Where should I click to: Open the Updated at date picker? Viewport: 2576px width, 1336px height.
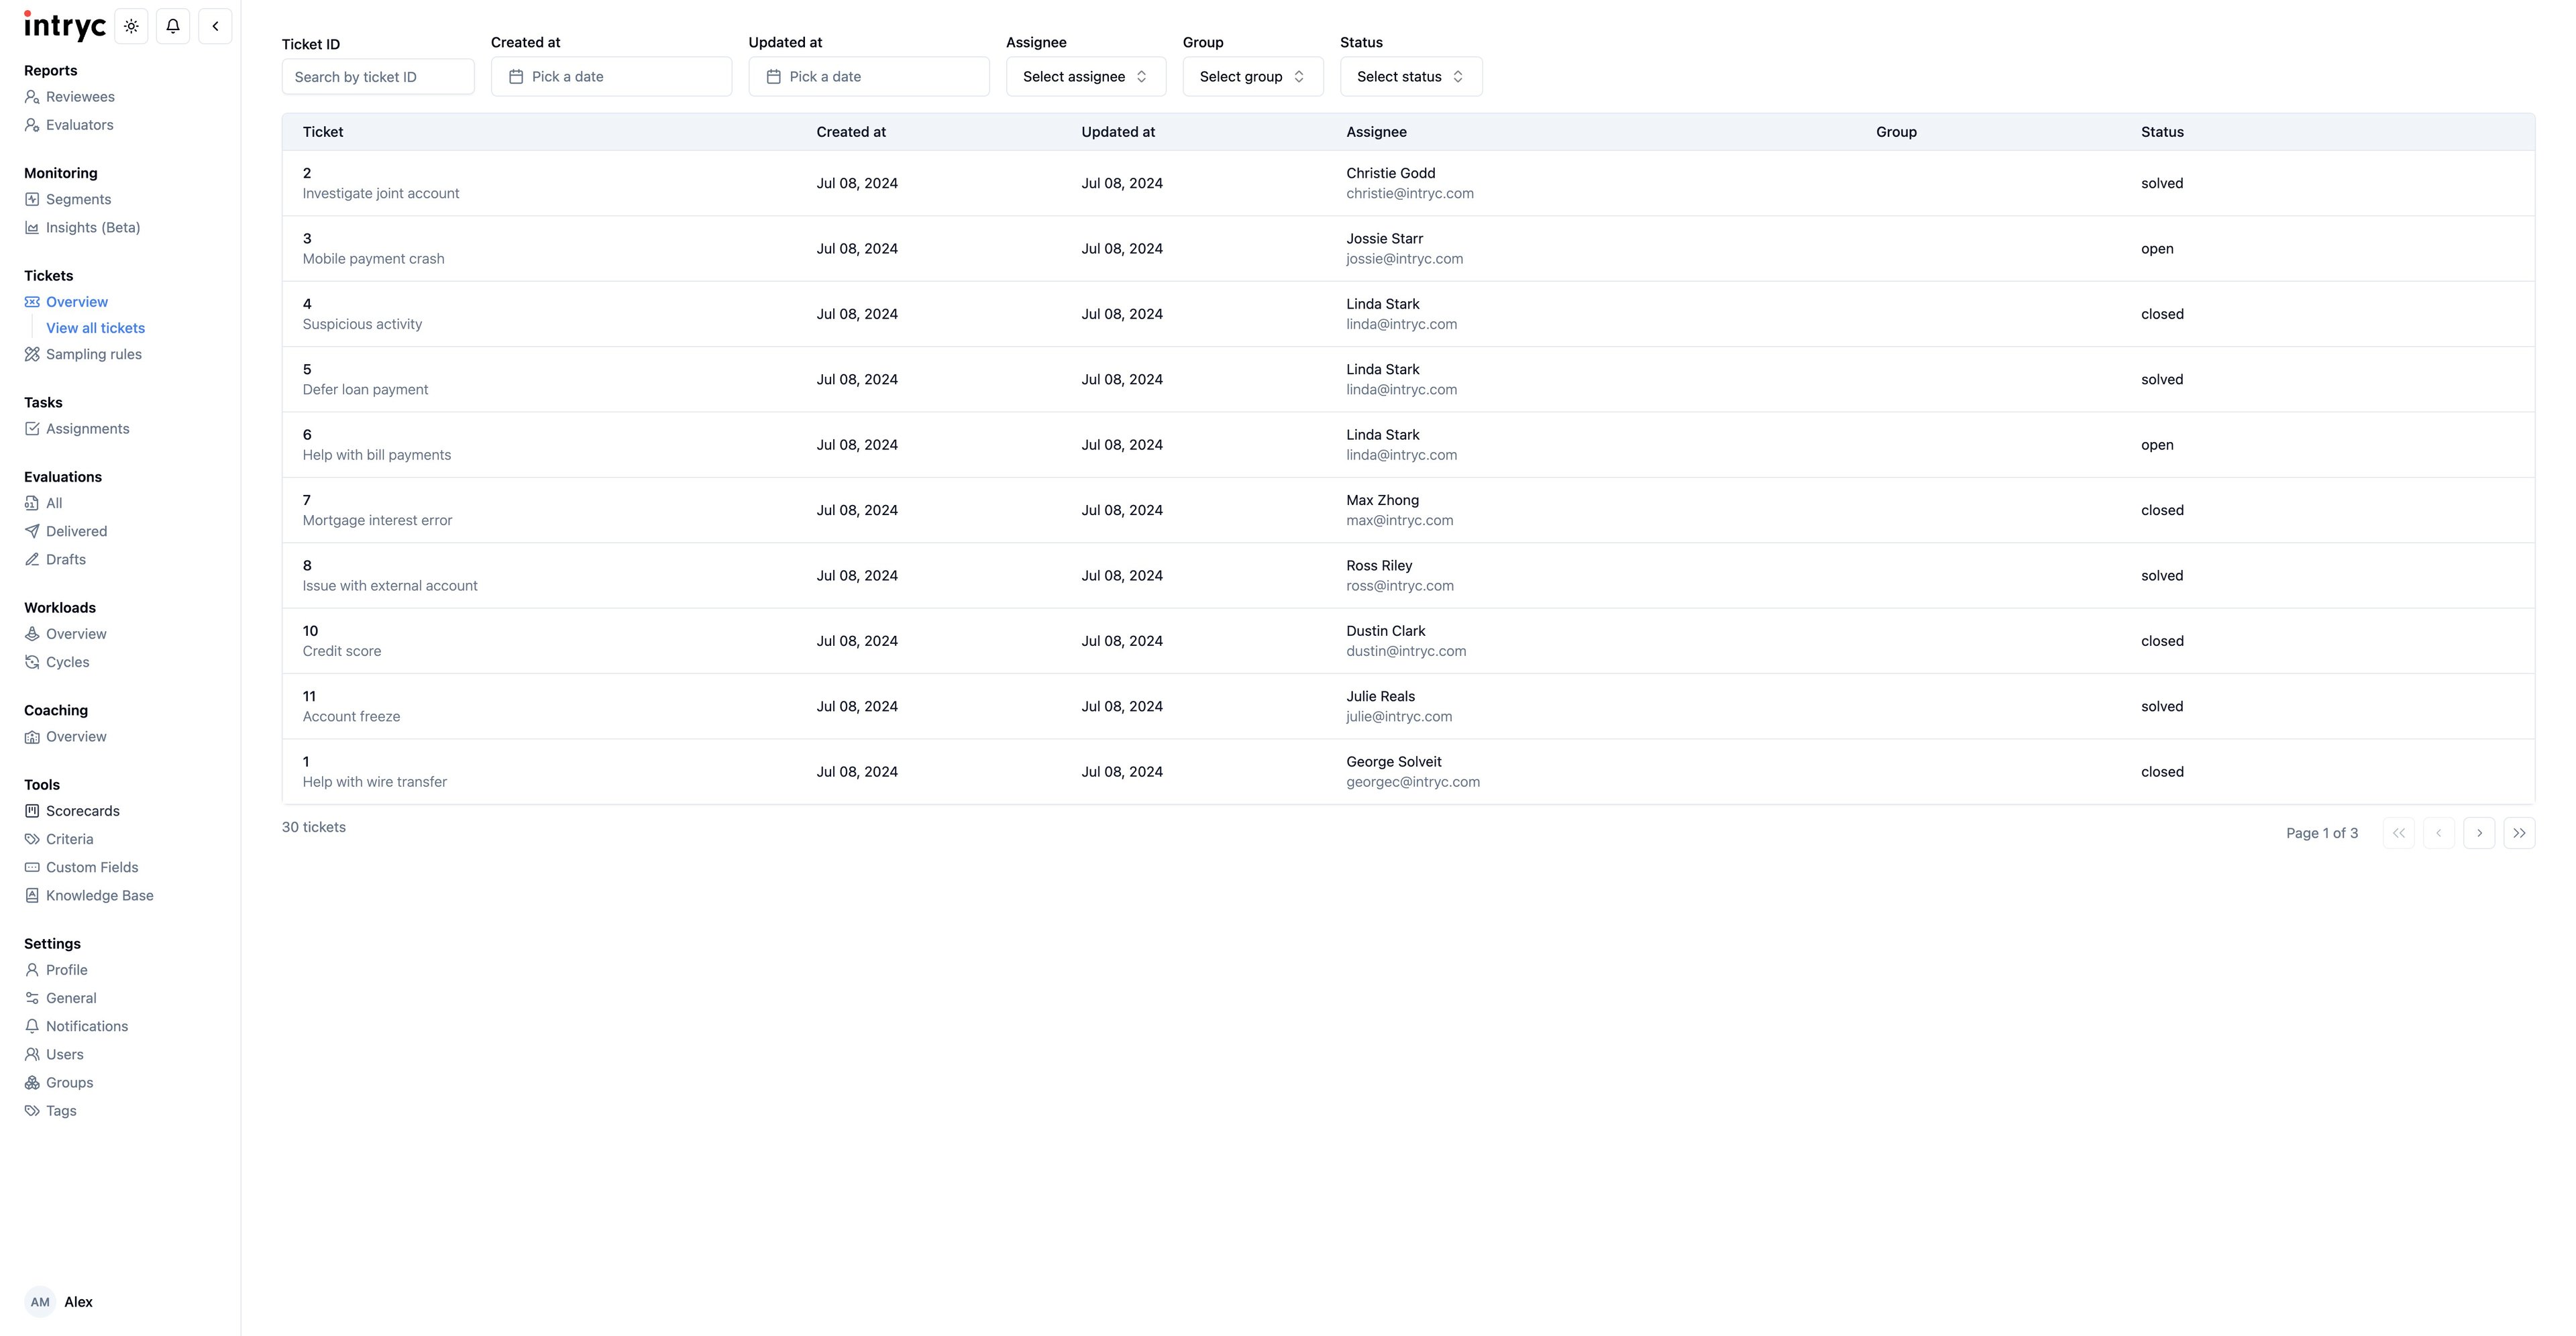868,77
